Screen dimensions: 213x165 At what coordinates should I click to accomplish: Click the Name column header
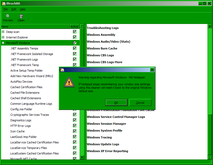[35, 26]
